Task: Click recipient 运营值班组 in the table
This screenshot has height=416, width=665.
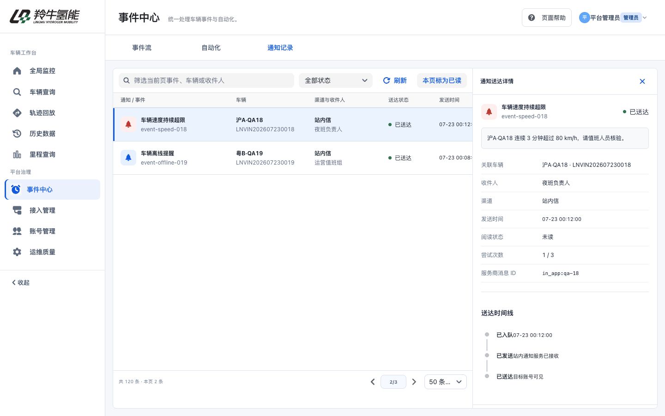Action: [328, 163]
